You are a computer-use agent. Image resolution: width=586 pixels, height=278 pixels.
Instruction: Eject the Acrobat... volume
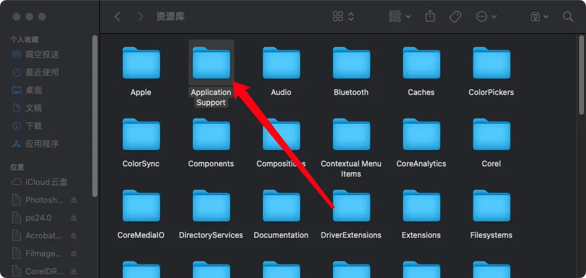(x=74, y=236)
